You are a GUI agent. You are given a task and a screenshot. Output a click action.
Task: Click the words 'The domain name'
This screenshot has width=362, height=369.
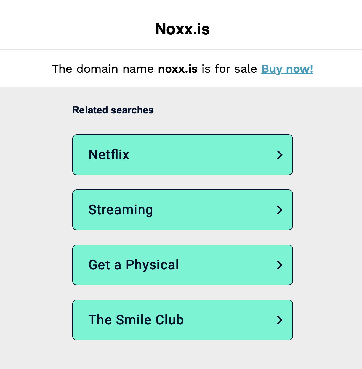pos(103,69)
